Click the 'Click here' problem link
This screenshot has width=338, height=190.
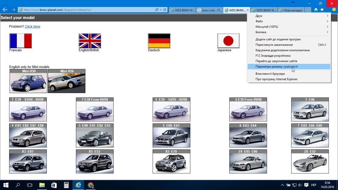tap(32, 26)
